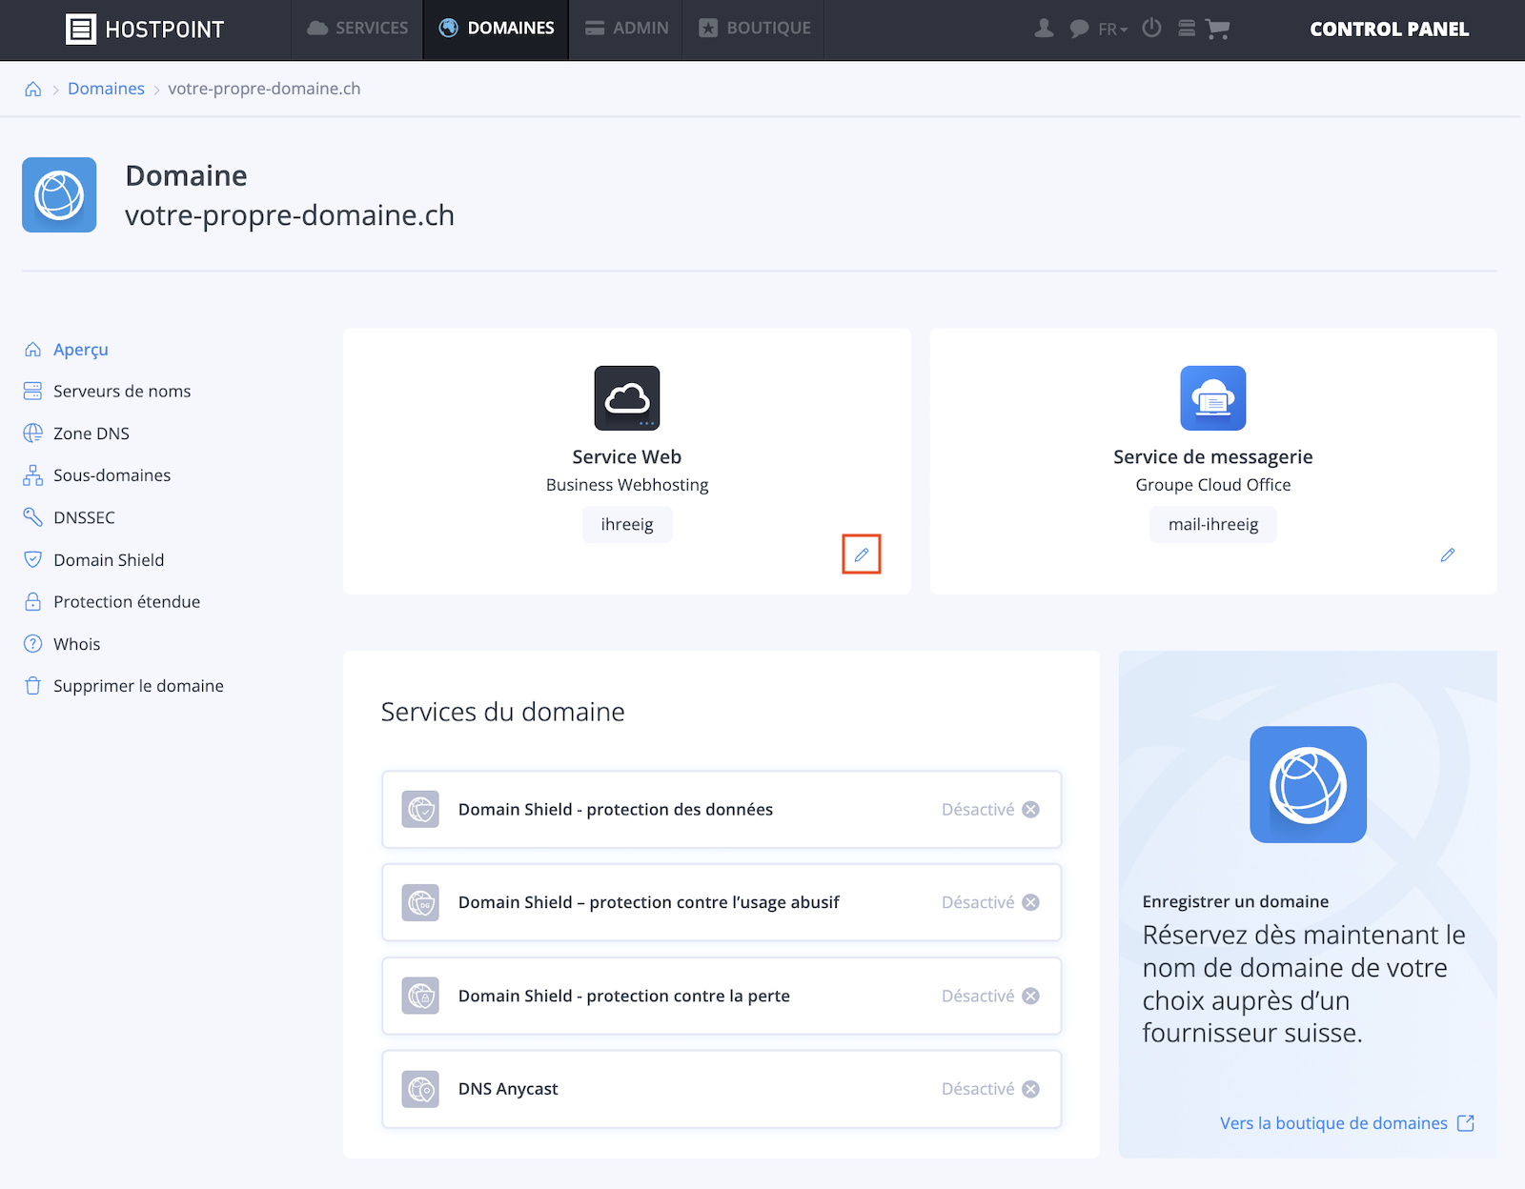Click the Control Panel title

point(1389,30)
